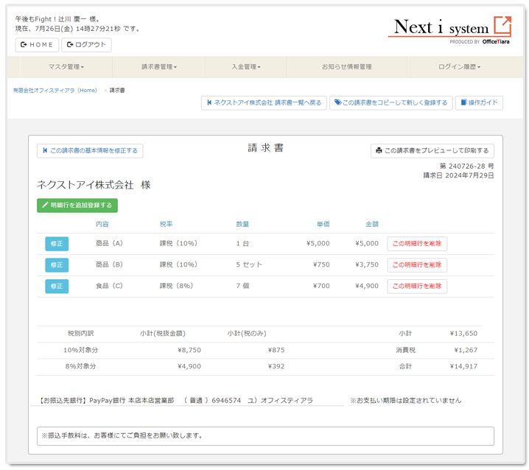Open the 請求書管理 dropdown menu

pos(159,67)
